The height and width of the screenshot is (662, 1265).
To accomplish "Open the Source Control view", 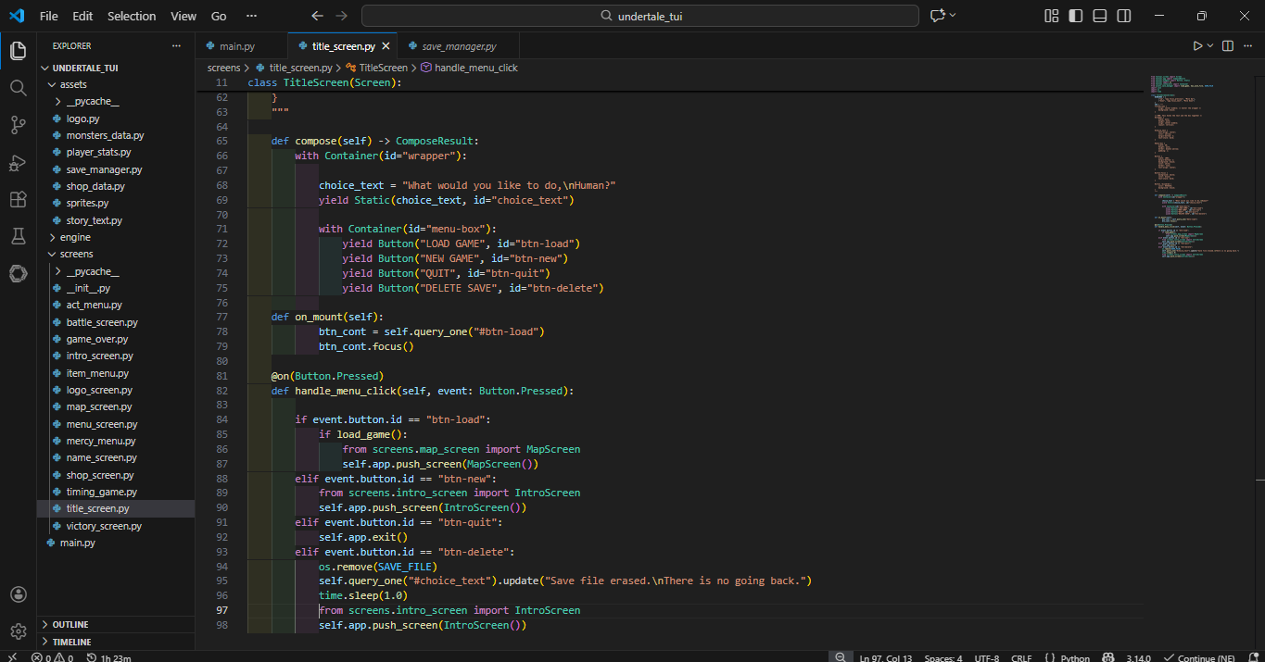I will (x=18, y=125).
